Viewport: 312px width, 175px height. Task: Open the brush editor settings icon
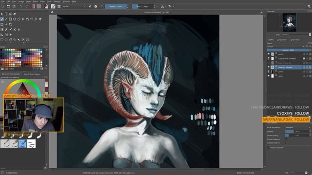tap(53, 6)
